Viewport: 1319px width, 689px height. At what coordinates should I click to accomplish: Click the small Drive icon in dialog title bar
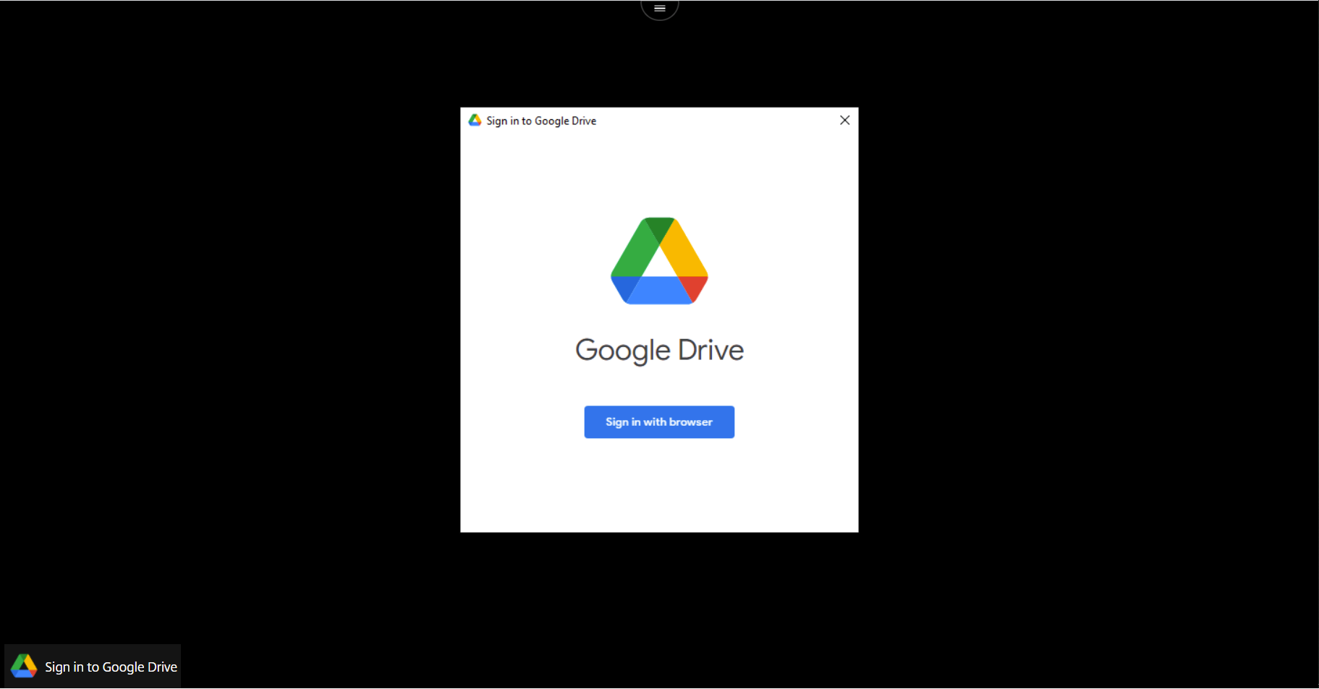(475, 120)
